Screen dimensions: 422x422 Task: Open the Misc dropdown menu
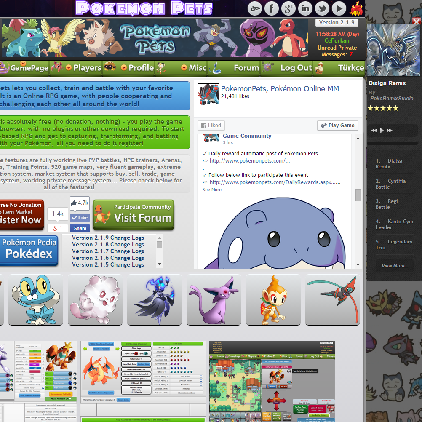(x=182, y=68)
